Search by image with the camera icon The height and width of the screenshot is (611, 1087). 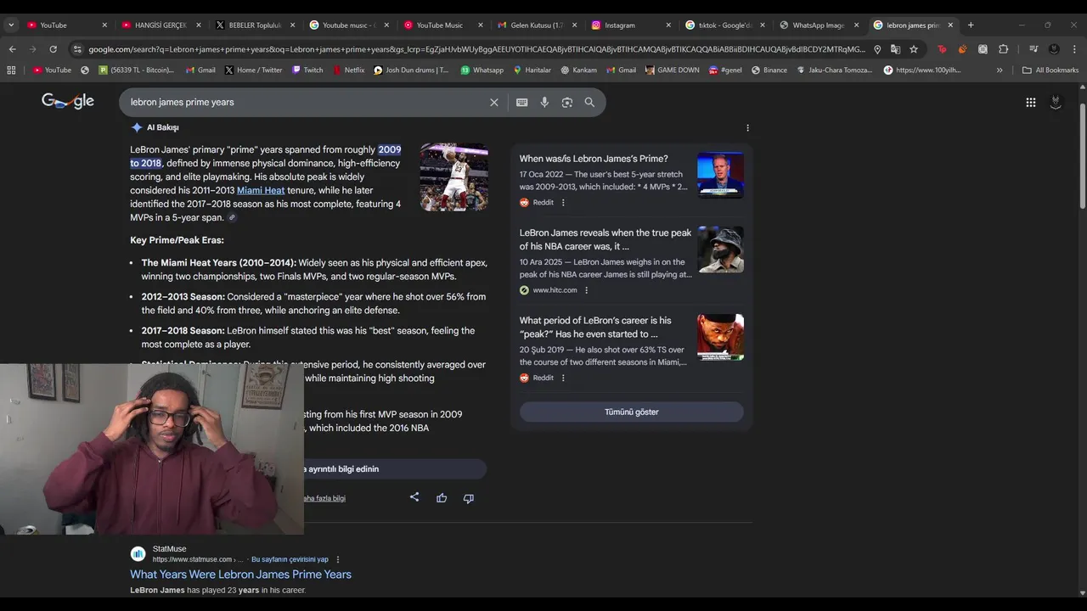pos(566,102)
